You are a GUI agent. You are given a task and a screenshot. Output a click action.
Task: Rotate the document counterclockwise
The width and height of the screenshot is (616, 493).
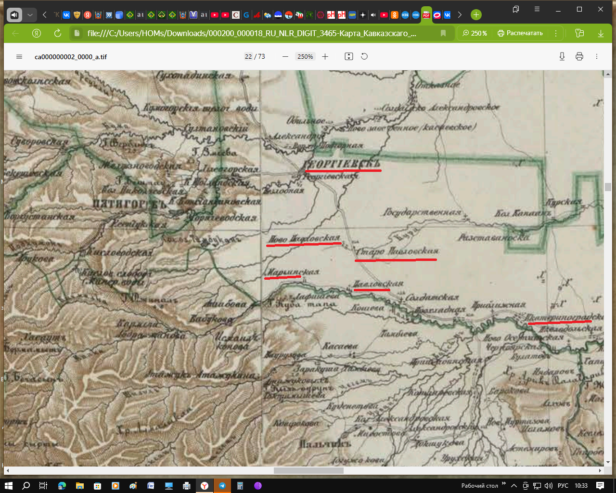(x=364, y=57)
